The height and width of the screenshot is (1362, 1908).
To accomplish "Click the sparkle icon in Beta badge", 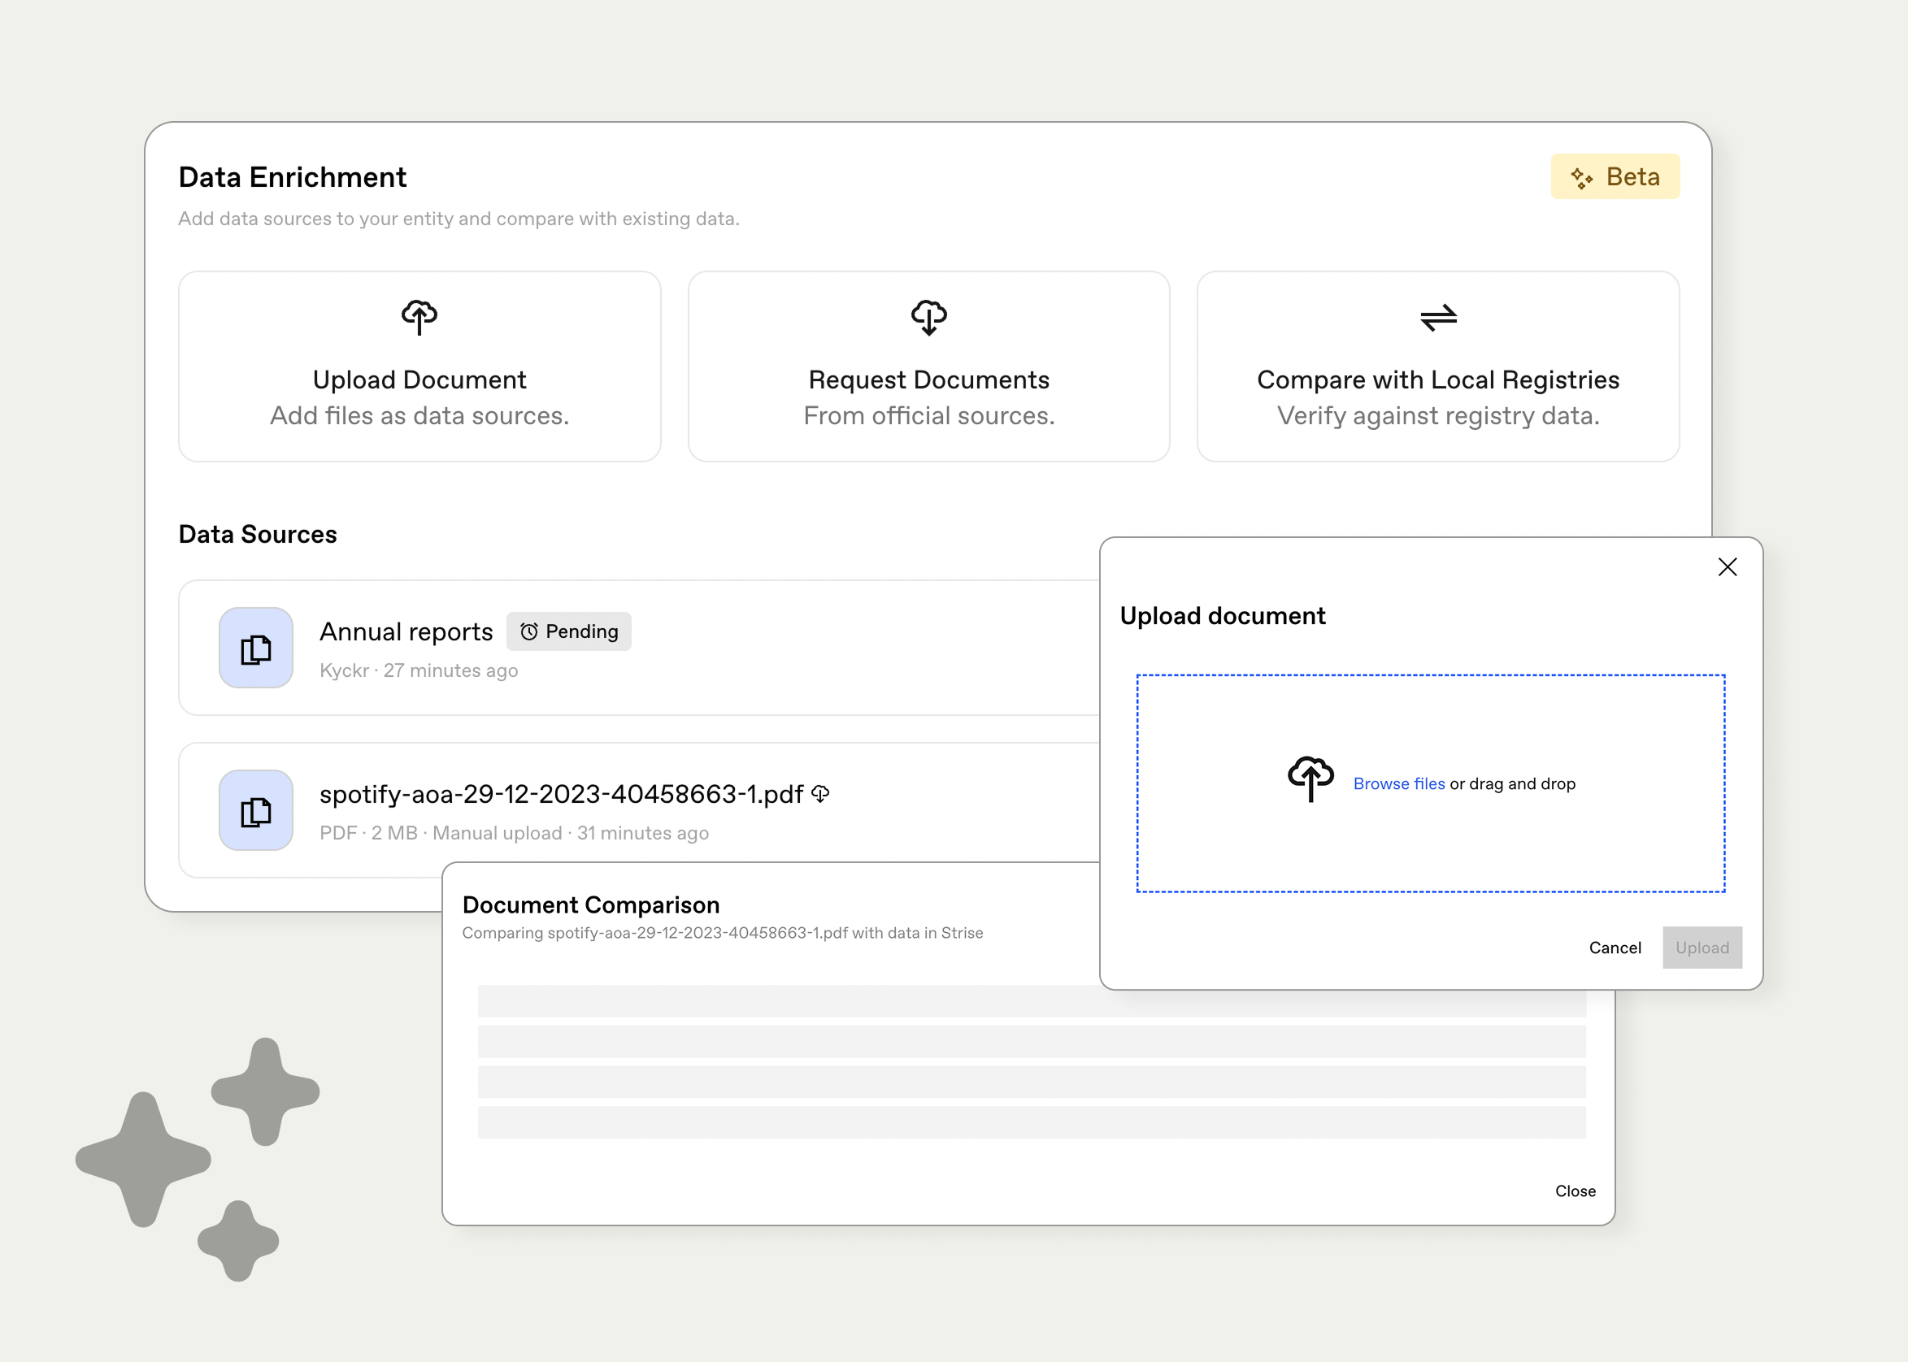I will [1582, 178].
